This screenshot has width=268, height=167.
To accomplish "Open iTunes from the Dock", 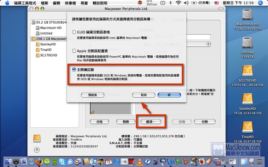I will point(93,162).
